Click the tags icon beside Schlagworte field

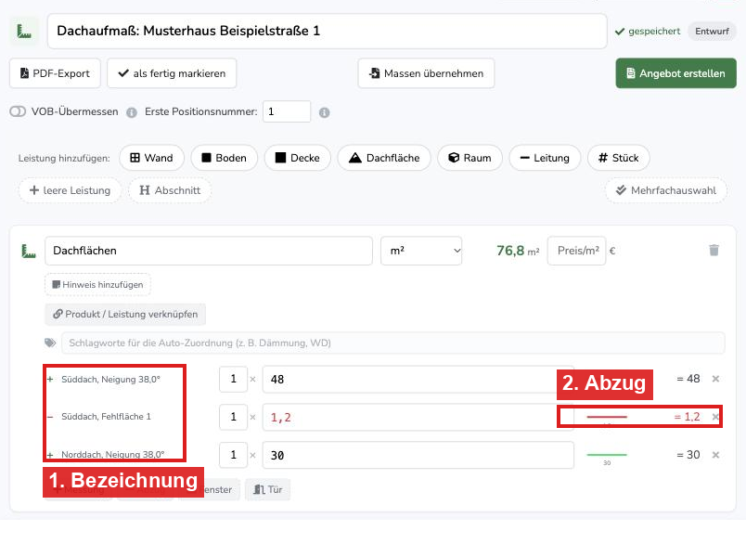pyautogui.click(x=50, y=343)
